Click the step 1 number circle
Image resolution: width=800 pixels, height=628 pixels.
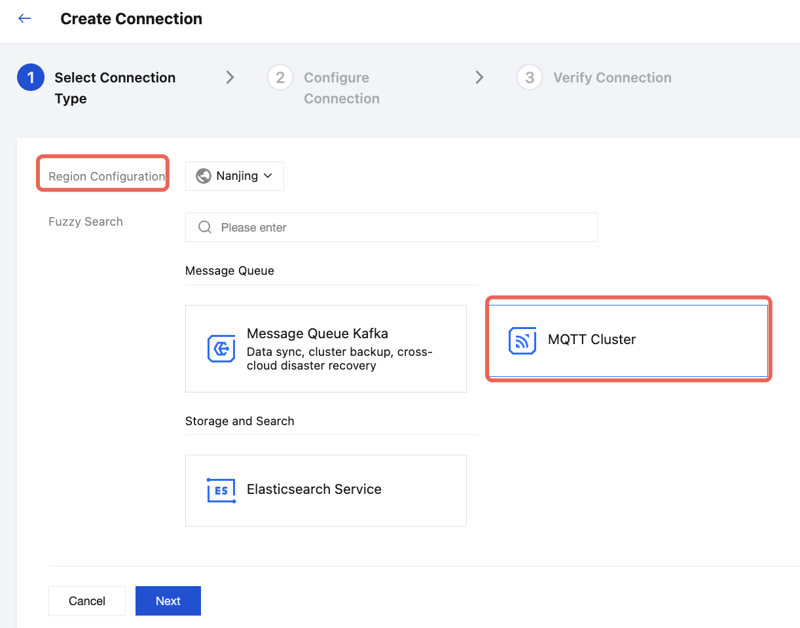click(30, 78)
